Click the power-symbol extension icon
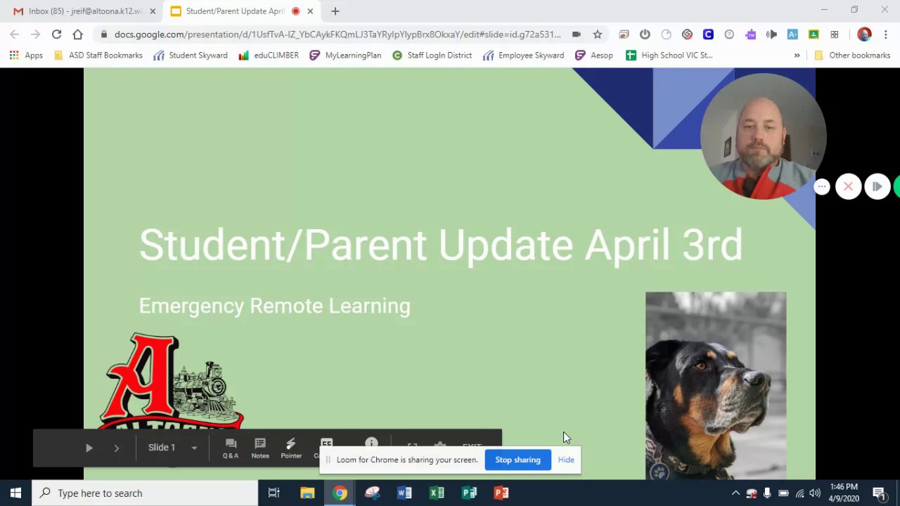 tap(645, 34)
